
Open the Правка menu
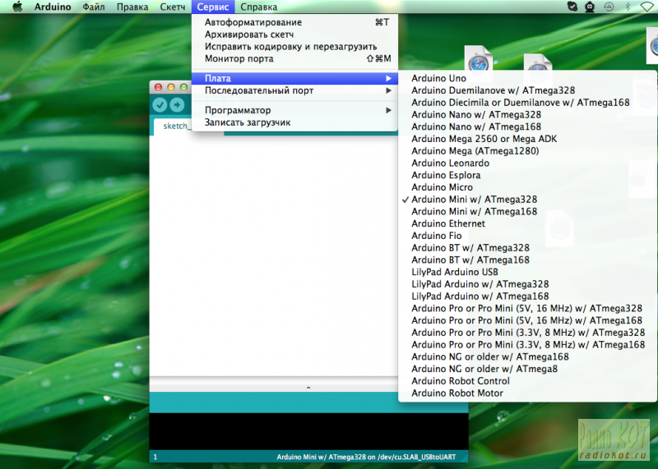coord(132,7)
